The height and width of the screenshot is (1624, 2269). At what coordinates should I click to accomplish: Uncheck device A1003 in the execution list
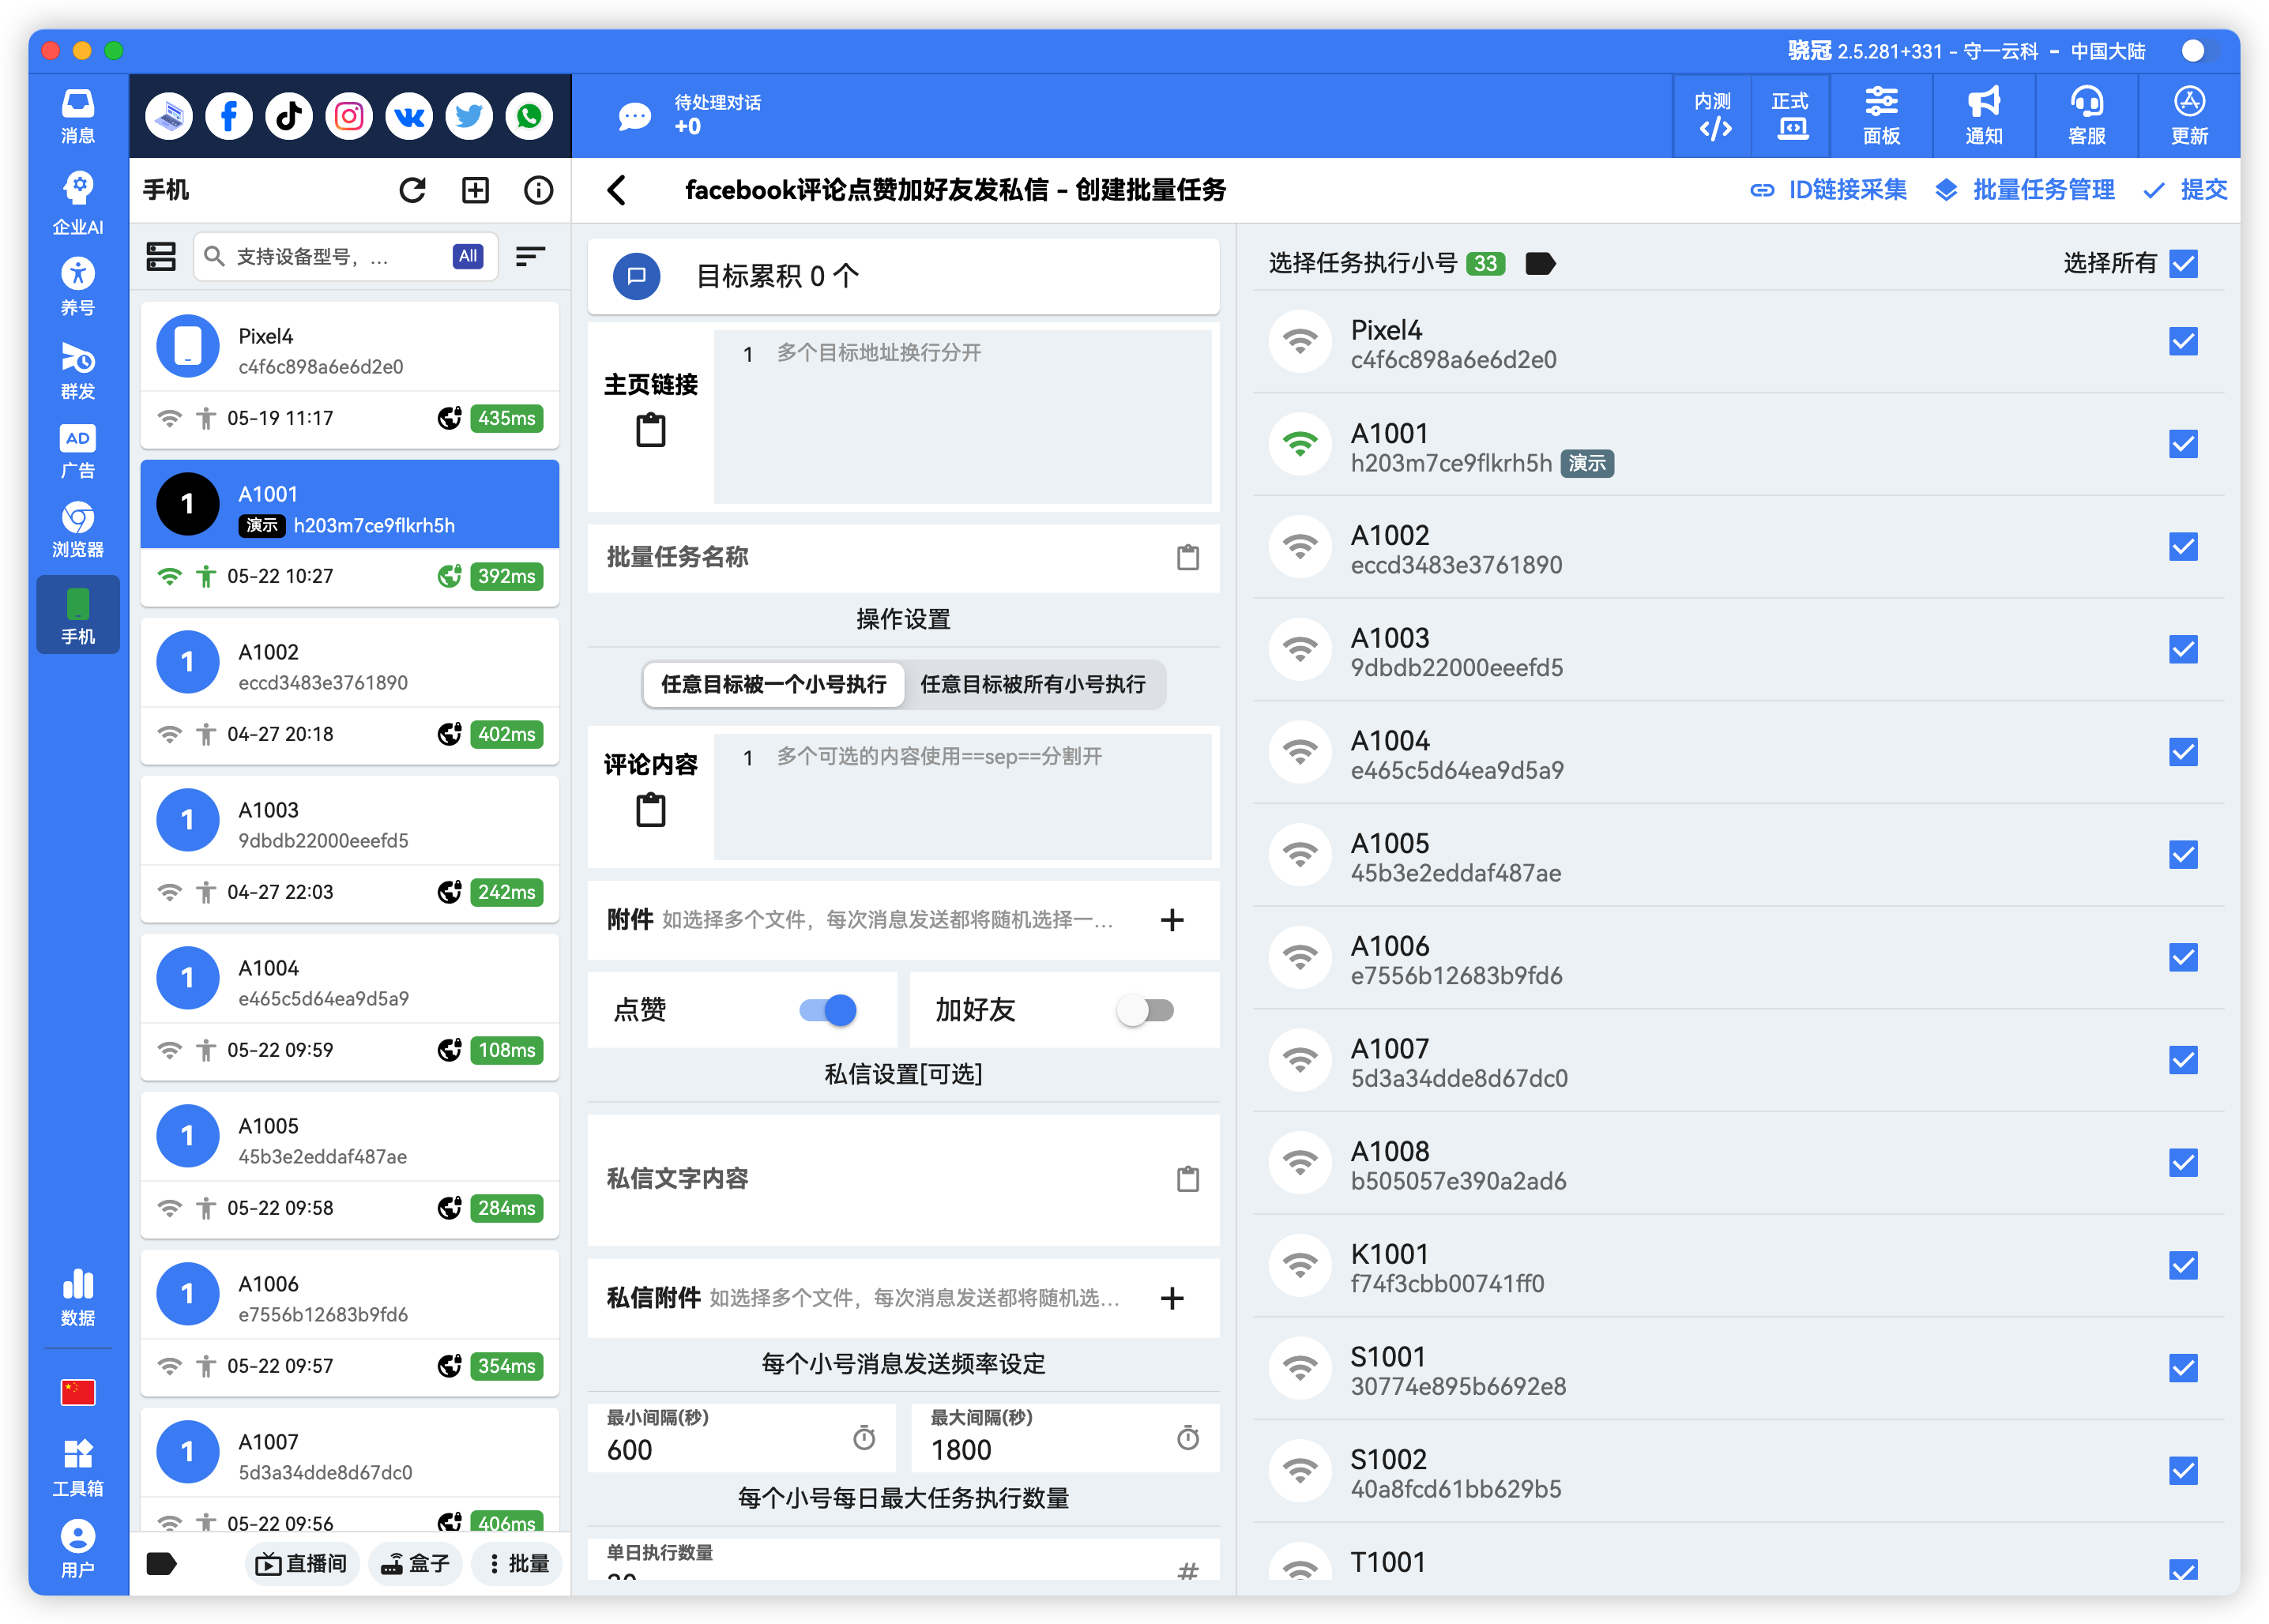[x=2184, y=649]
